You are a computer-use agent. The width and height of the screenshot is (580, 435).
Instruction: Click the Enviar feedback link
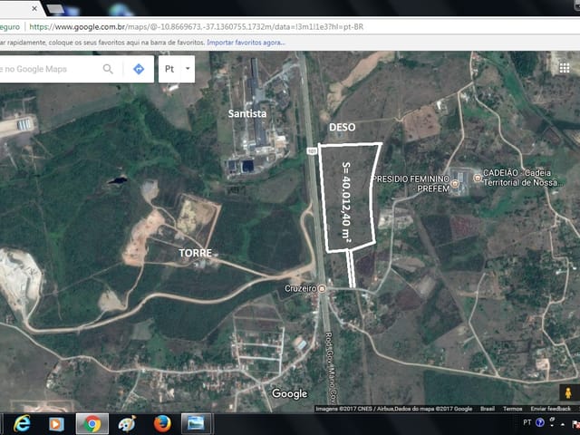point(550,409)
